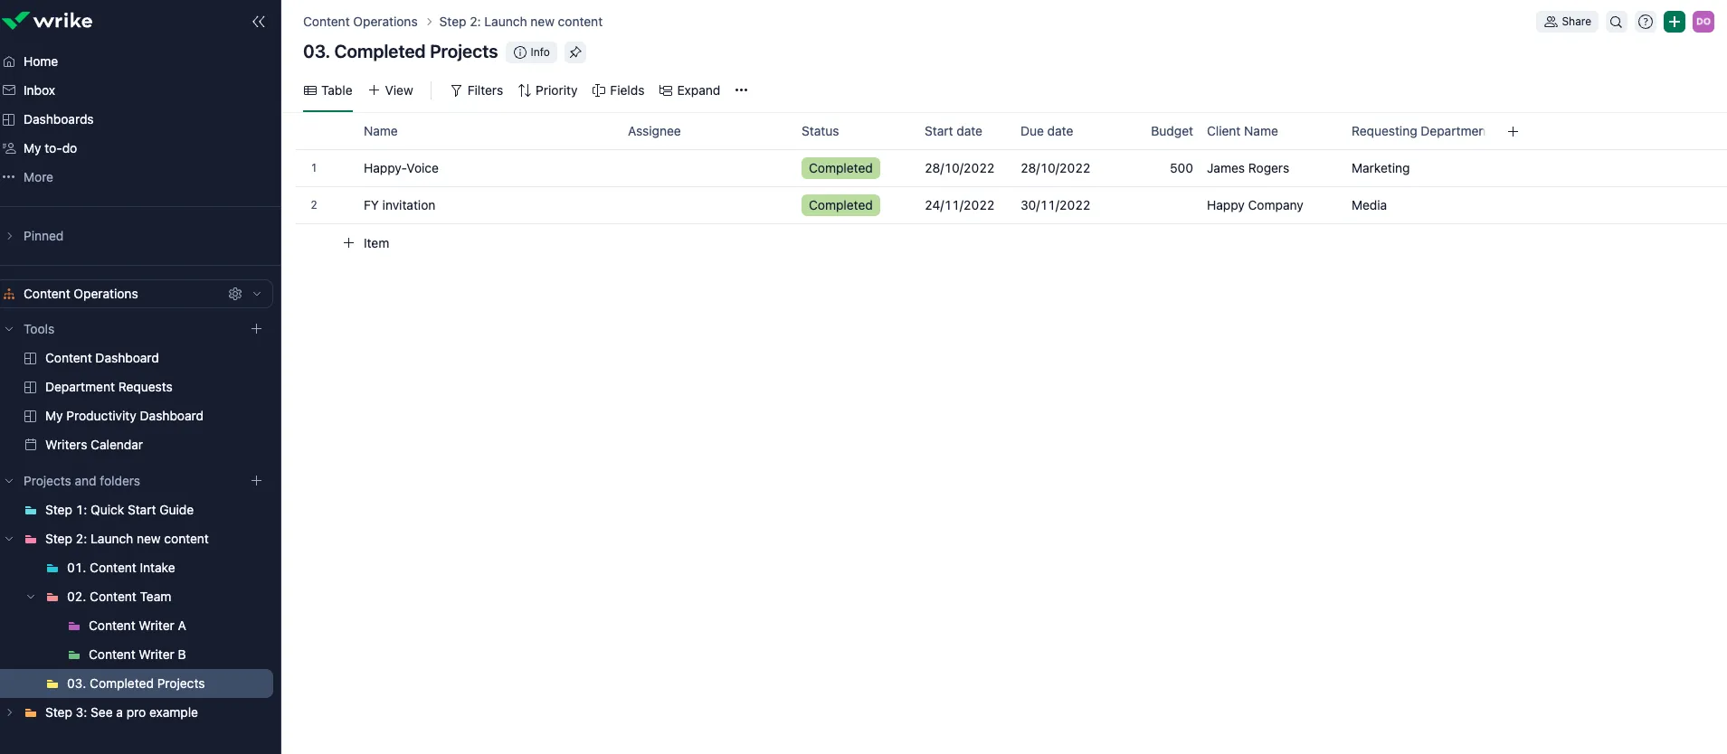
Task: Open Happy-Voice task
Action: click(x=401, y=168)
